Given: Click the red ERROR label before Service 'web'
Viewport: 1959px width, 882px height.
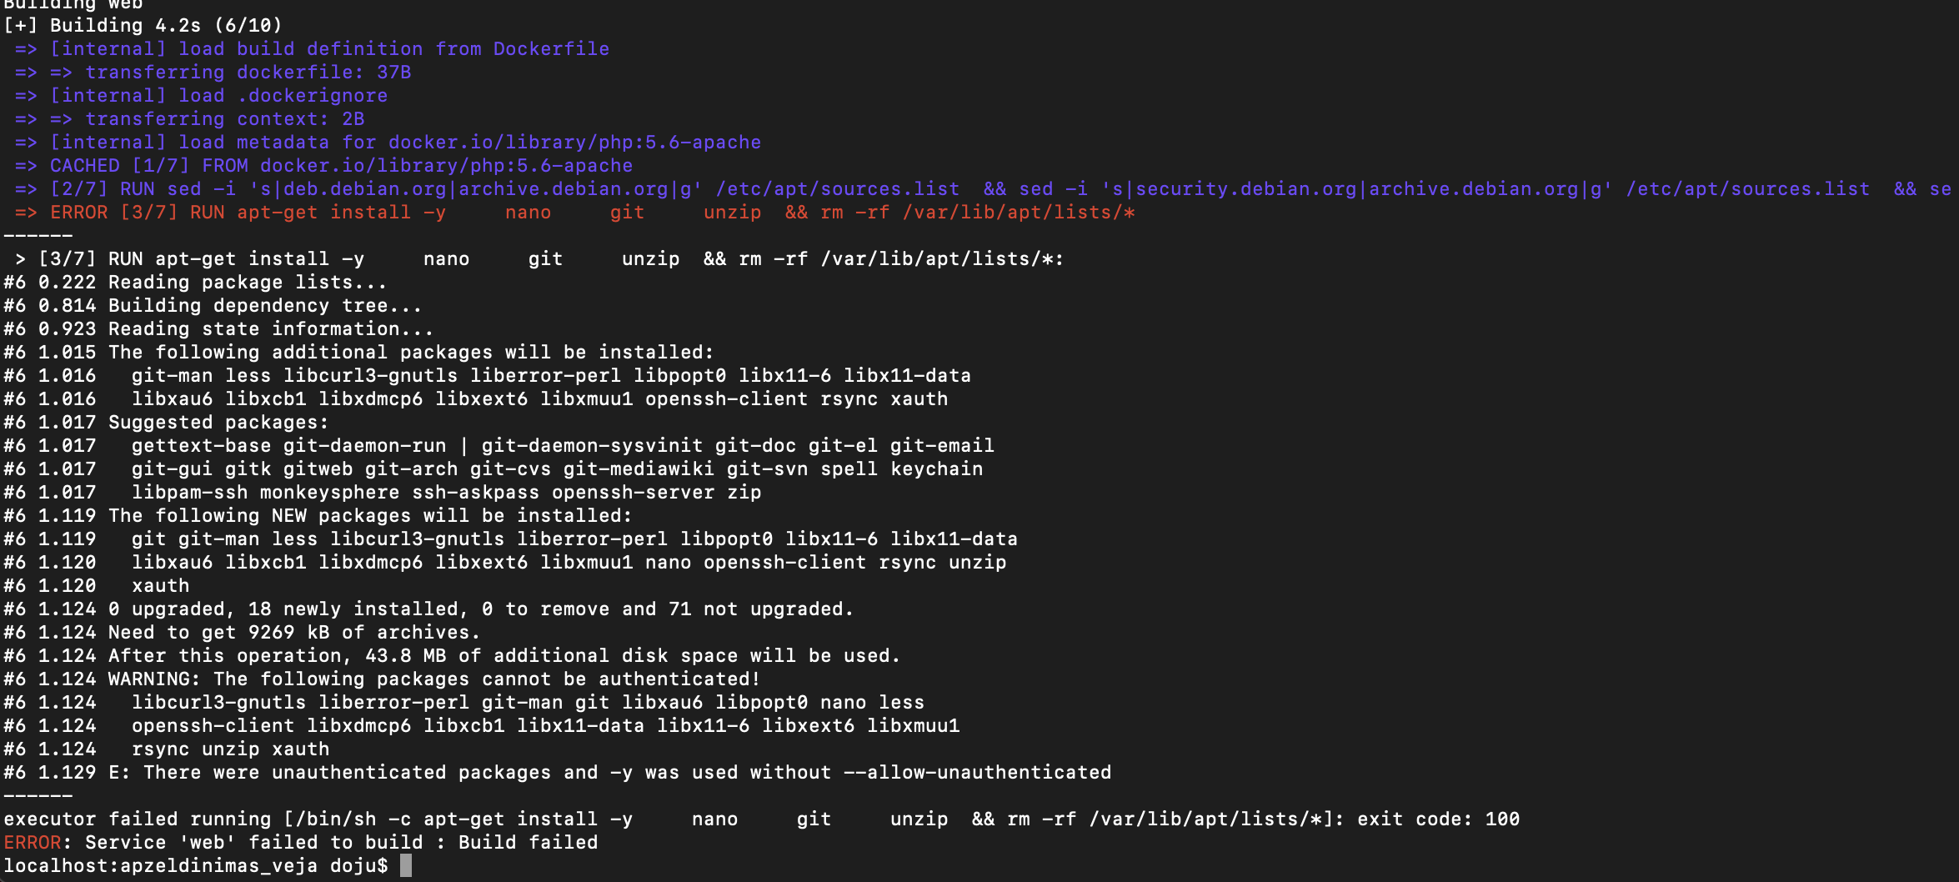Looking at the screenshot, I should (32, 842).
